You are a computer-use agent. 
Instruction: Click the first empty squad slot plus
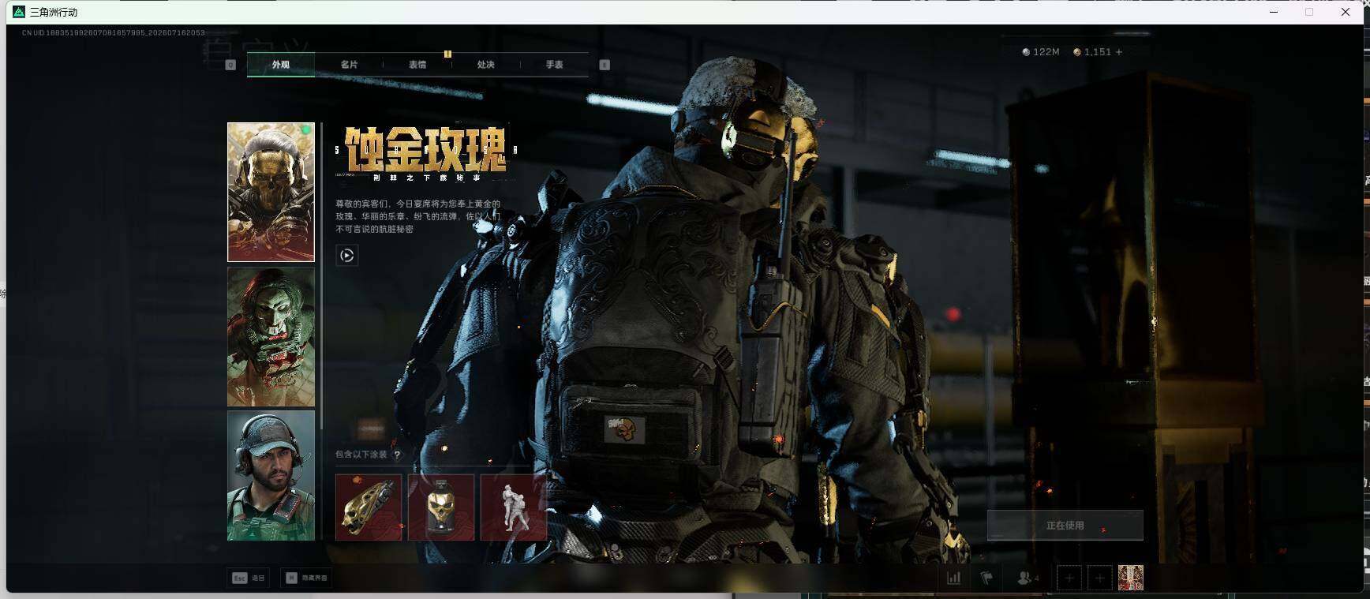pyautogui.click(x=1069, y=578)
